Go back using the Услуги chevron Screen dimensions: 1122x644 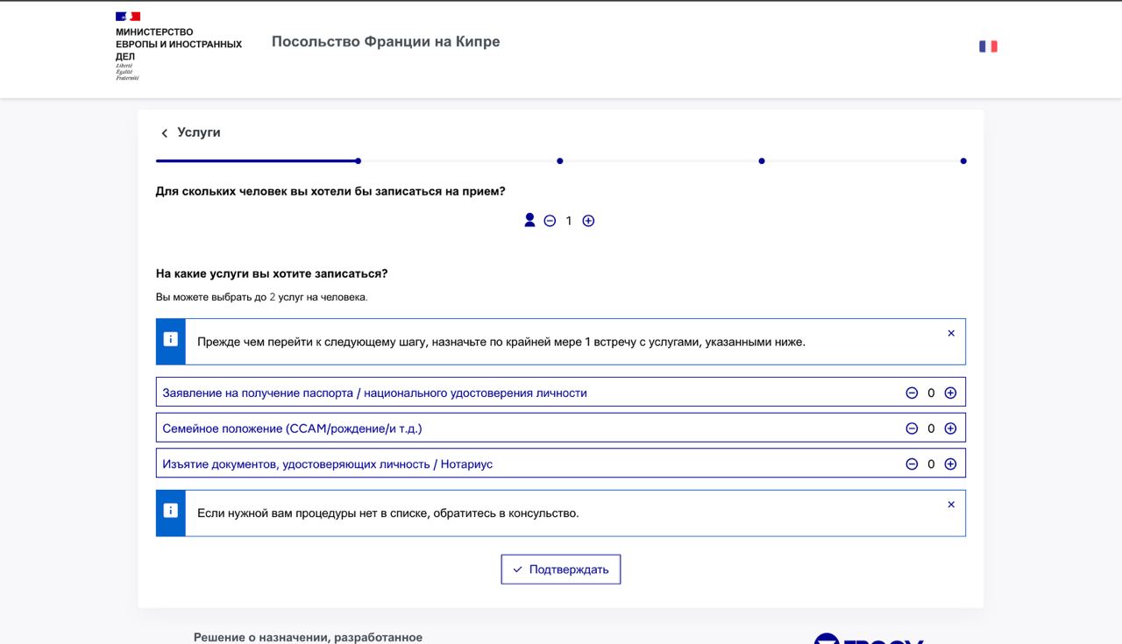point(164,133)
